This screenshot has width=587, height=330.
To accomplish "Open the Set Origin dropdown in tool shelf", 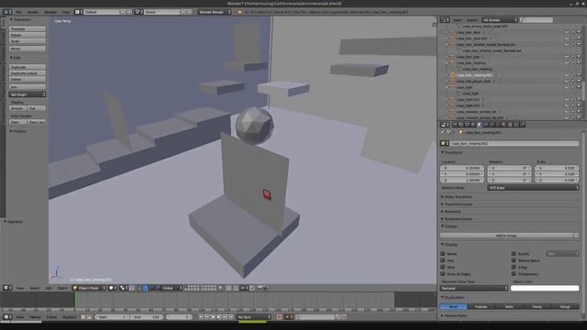I will pyautogui.click(x=28, y=94).
